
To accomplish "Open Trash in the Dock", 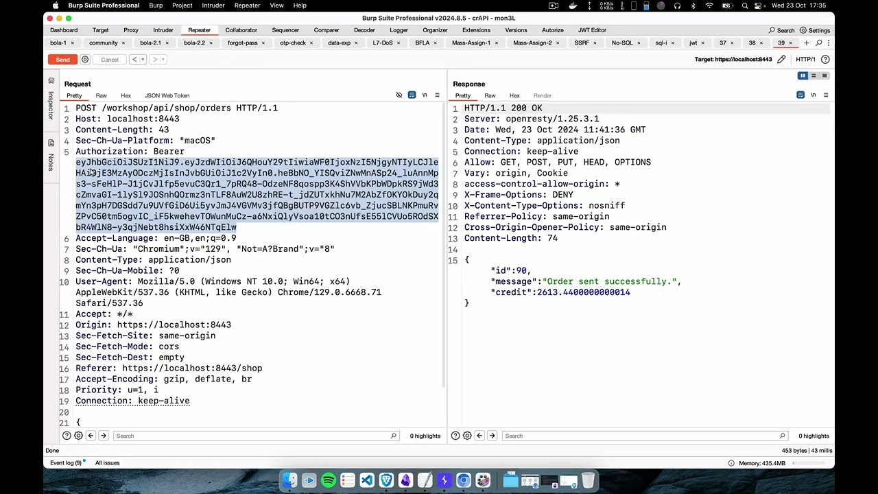I will [x=588, y=480].
